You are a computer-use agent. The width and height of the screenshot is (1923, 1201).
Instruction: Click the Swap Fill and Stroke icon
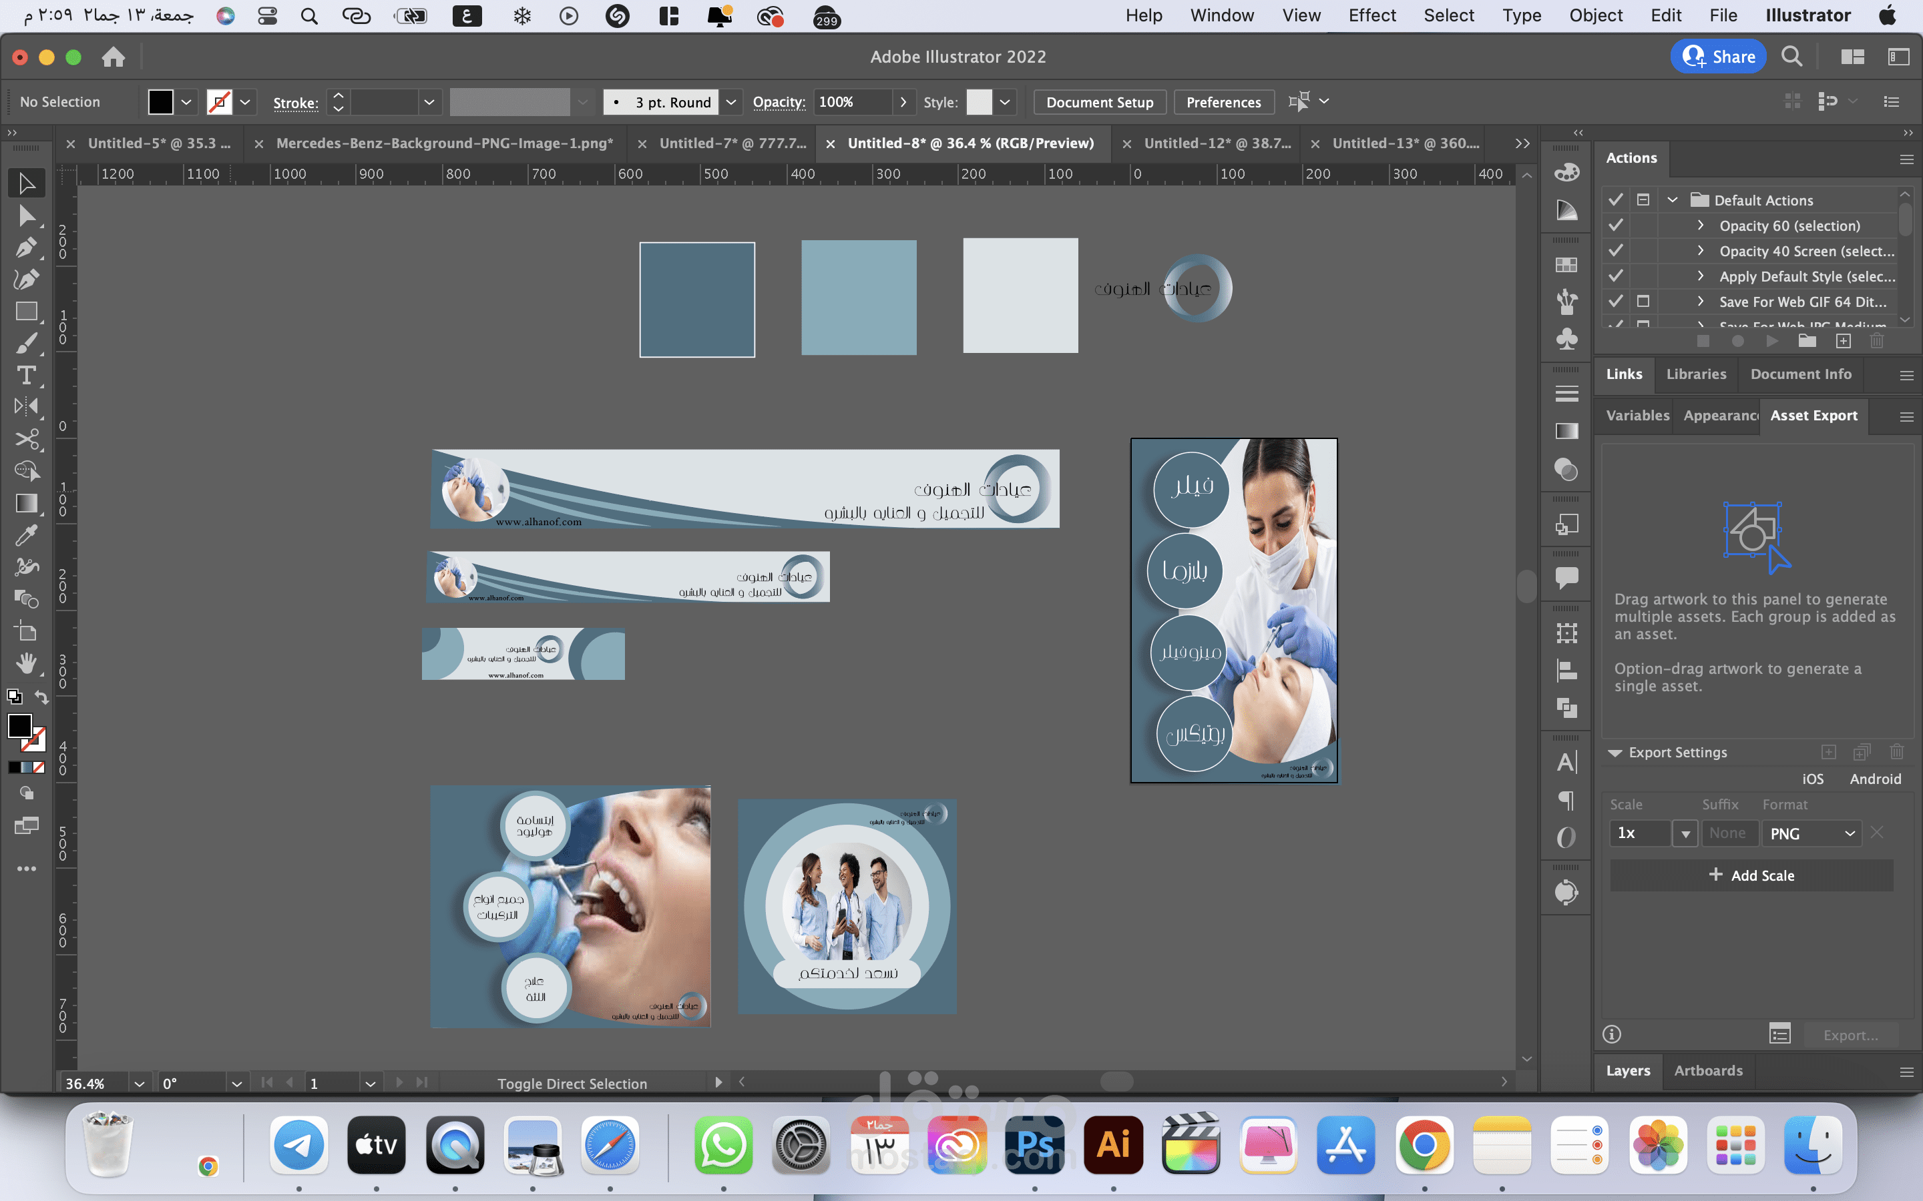(41, 697)
